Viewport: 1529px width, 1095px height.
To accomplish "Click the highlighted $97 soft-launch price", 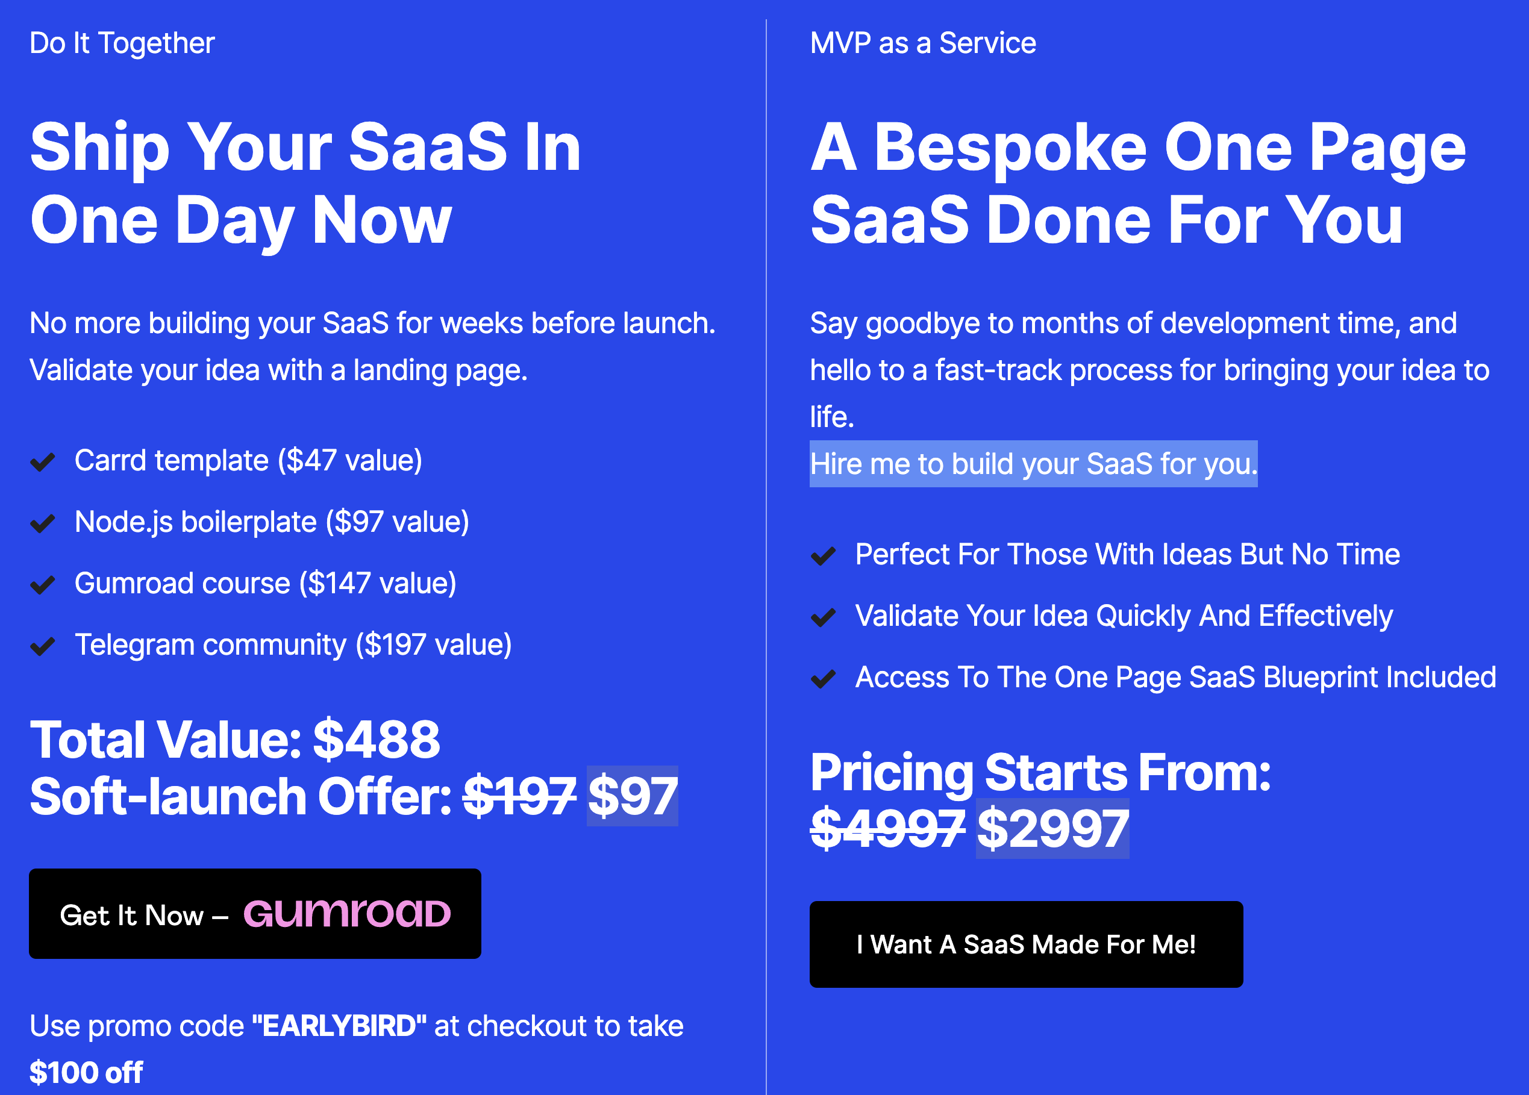I will pos(632,796).
